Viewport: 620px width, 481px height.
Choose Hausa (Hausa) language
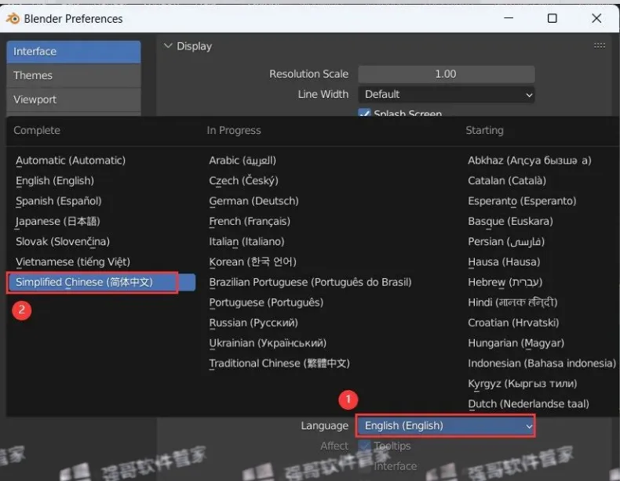click(x=504, y=262)
